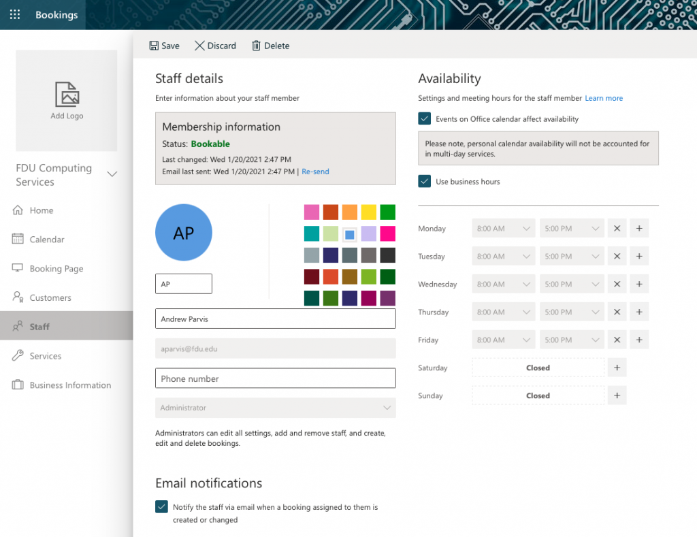Delete this staff member
The image size is (697, 537).
click(x=271, y=46)
